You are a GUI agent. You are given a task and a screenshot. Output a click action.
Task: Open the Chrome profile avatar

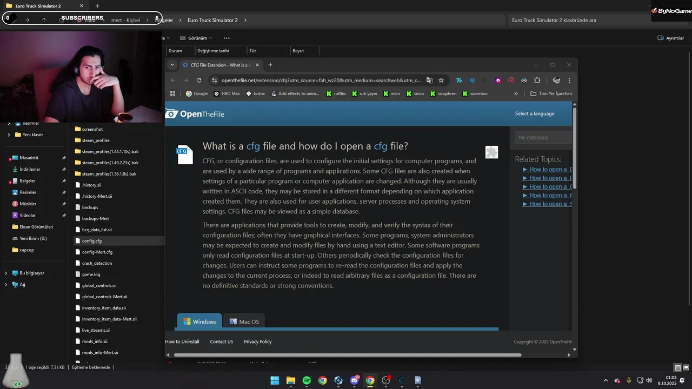point(556,81)
